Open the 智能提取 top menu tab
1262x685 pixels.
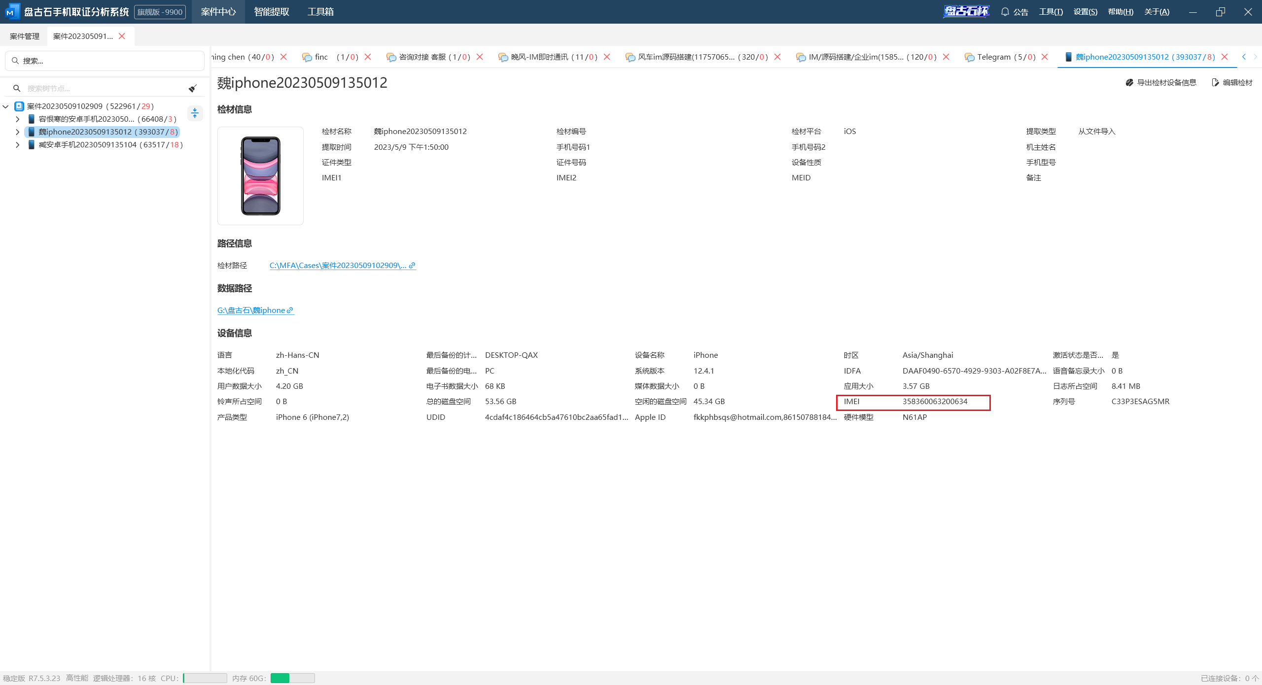pos(271,12)
